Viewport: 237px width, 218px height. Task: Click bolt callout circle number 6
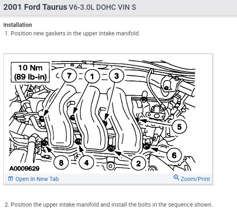(174, 155)
